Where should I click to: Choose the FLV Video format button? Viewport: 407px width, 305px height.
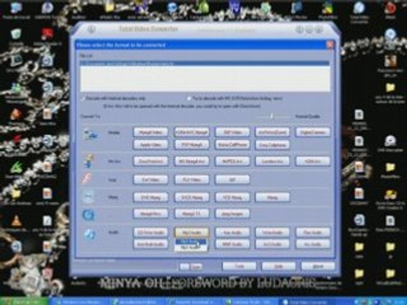[x=192, y=179]
